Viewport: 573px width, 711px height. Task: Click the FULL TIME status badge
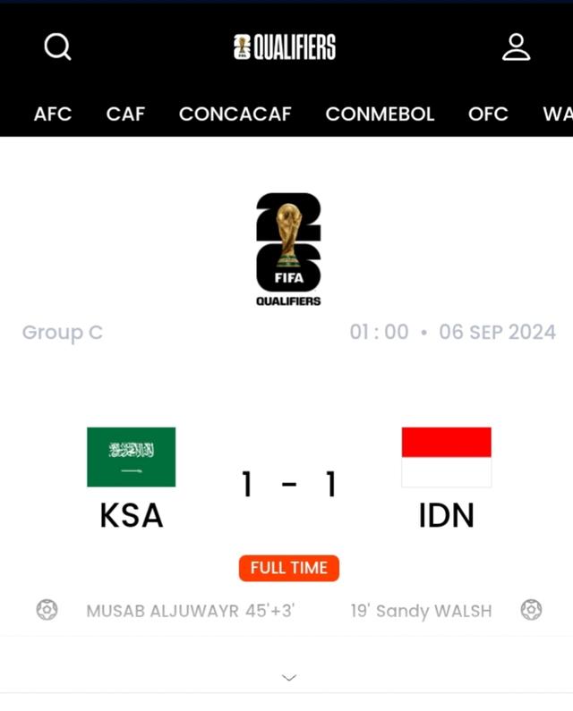tap(289, 568)
